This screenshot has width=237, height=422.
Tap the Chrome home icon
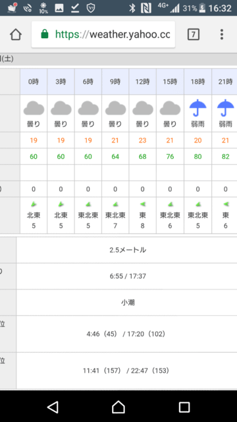16,35
